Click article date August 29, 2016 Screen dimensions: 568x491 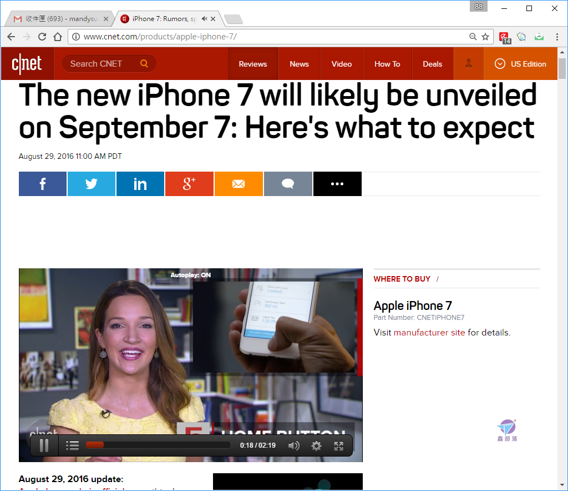click(x=70, y=156)
